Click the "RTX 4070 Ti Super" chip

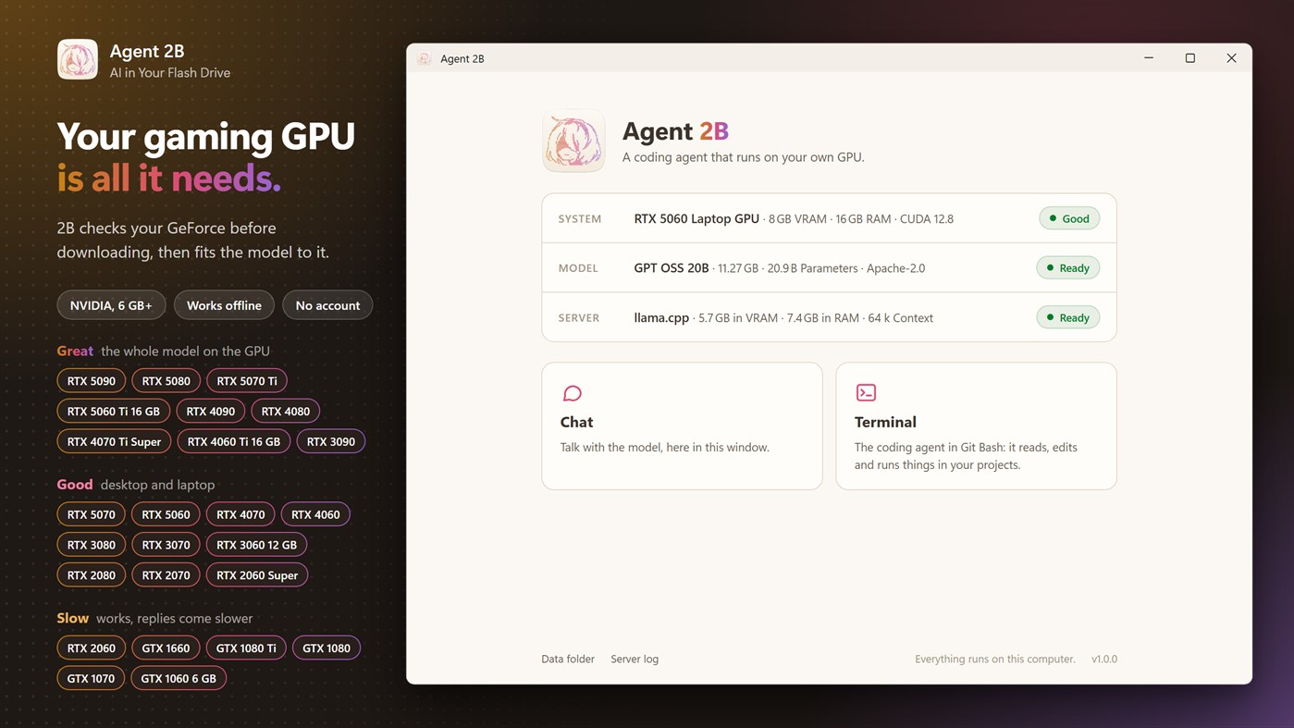point(114,441)
